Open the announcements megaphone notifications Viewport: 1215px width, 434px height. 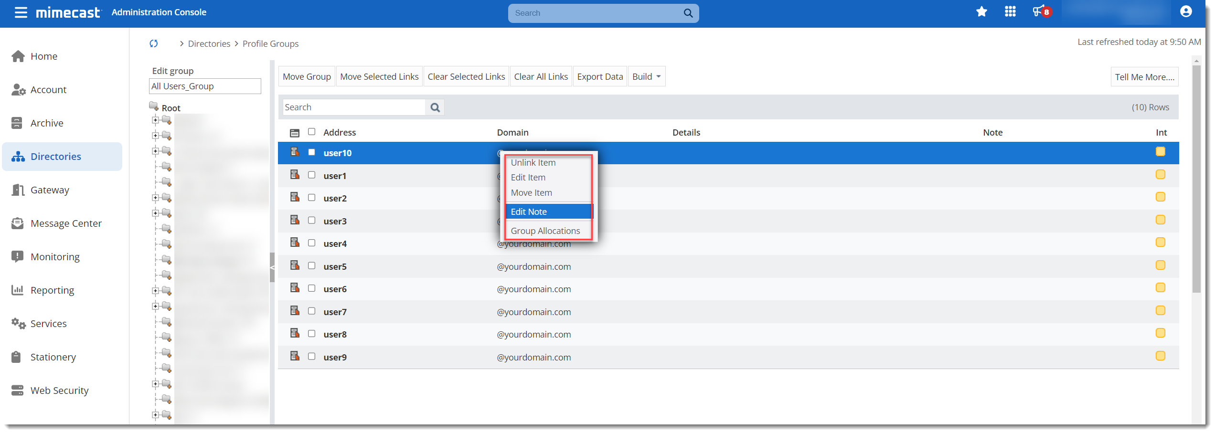coord(1039,12)
